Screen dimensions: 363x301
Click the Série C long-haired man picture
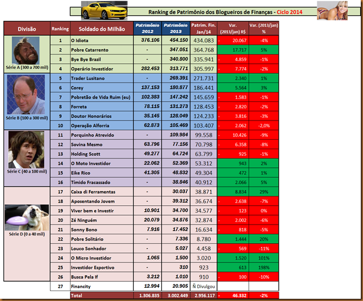point(28,150)
